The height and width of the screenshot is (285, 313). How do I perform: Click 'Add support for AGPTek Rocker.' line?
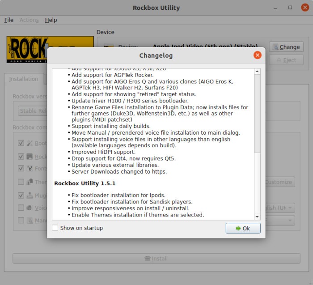[x=113, y=75]
